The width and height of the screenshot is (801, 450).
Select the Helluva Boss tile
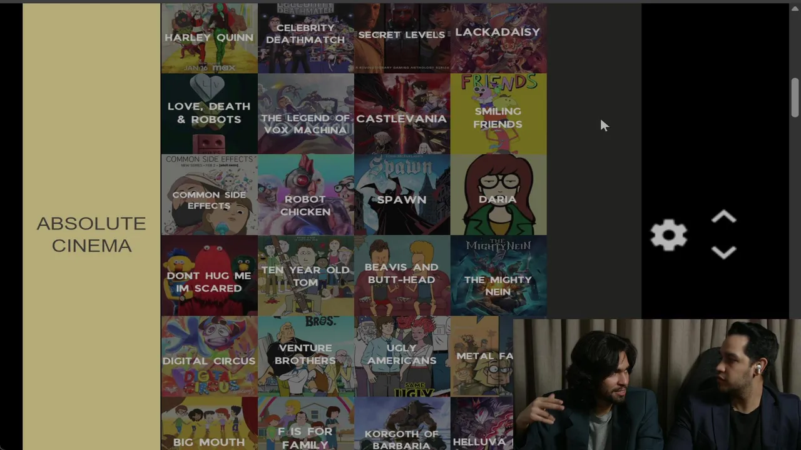[x=482, y=423]
